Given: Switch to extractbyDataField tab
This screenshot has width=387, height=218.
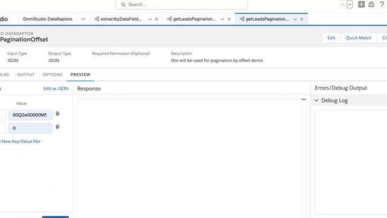Looking at the screenshot, I should pos(121,19).
